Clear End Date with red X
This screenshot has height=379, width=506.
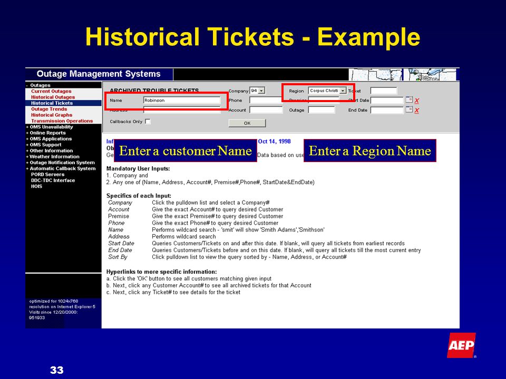[x=416, y=110]
